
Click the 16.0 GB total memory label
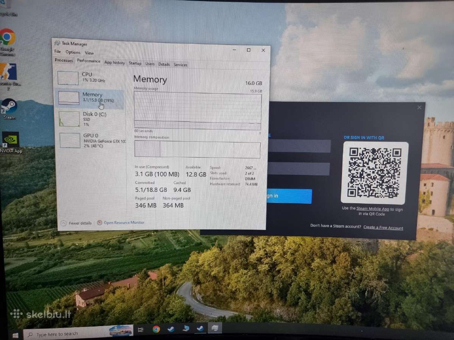(253, 83)
